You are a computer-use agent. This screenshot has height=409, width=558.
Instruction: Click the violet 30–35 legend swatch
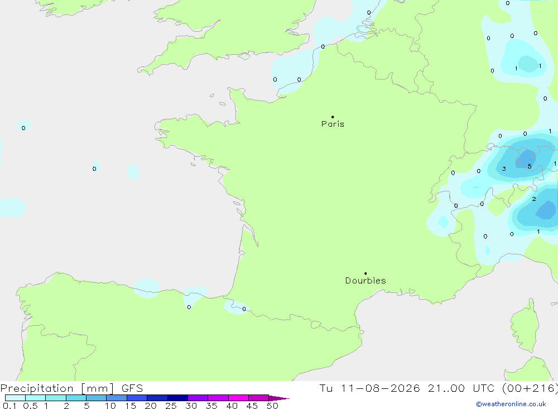(198, 398)
